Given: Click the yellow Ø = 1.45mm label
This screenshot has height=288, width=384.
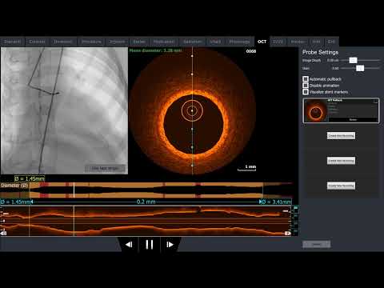Looking at the screenshot, I should click(30, 178).
